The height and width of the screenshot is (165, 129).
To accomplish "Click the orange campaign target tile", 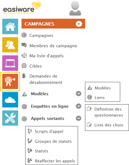I will point(10,81).
